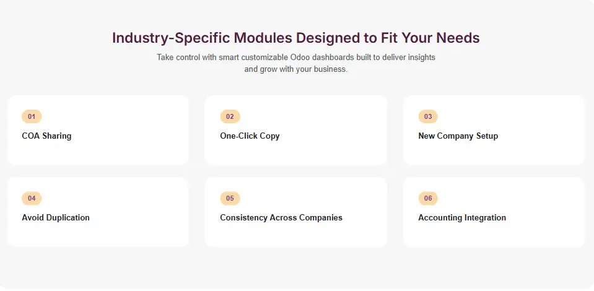Open the Consistency Across Companies title text
Screen dimensions: 594x291
[x=281, y=217]
